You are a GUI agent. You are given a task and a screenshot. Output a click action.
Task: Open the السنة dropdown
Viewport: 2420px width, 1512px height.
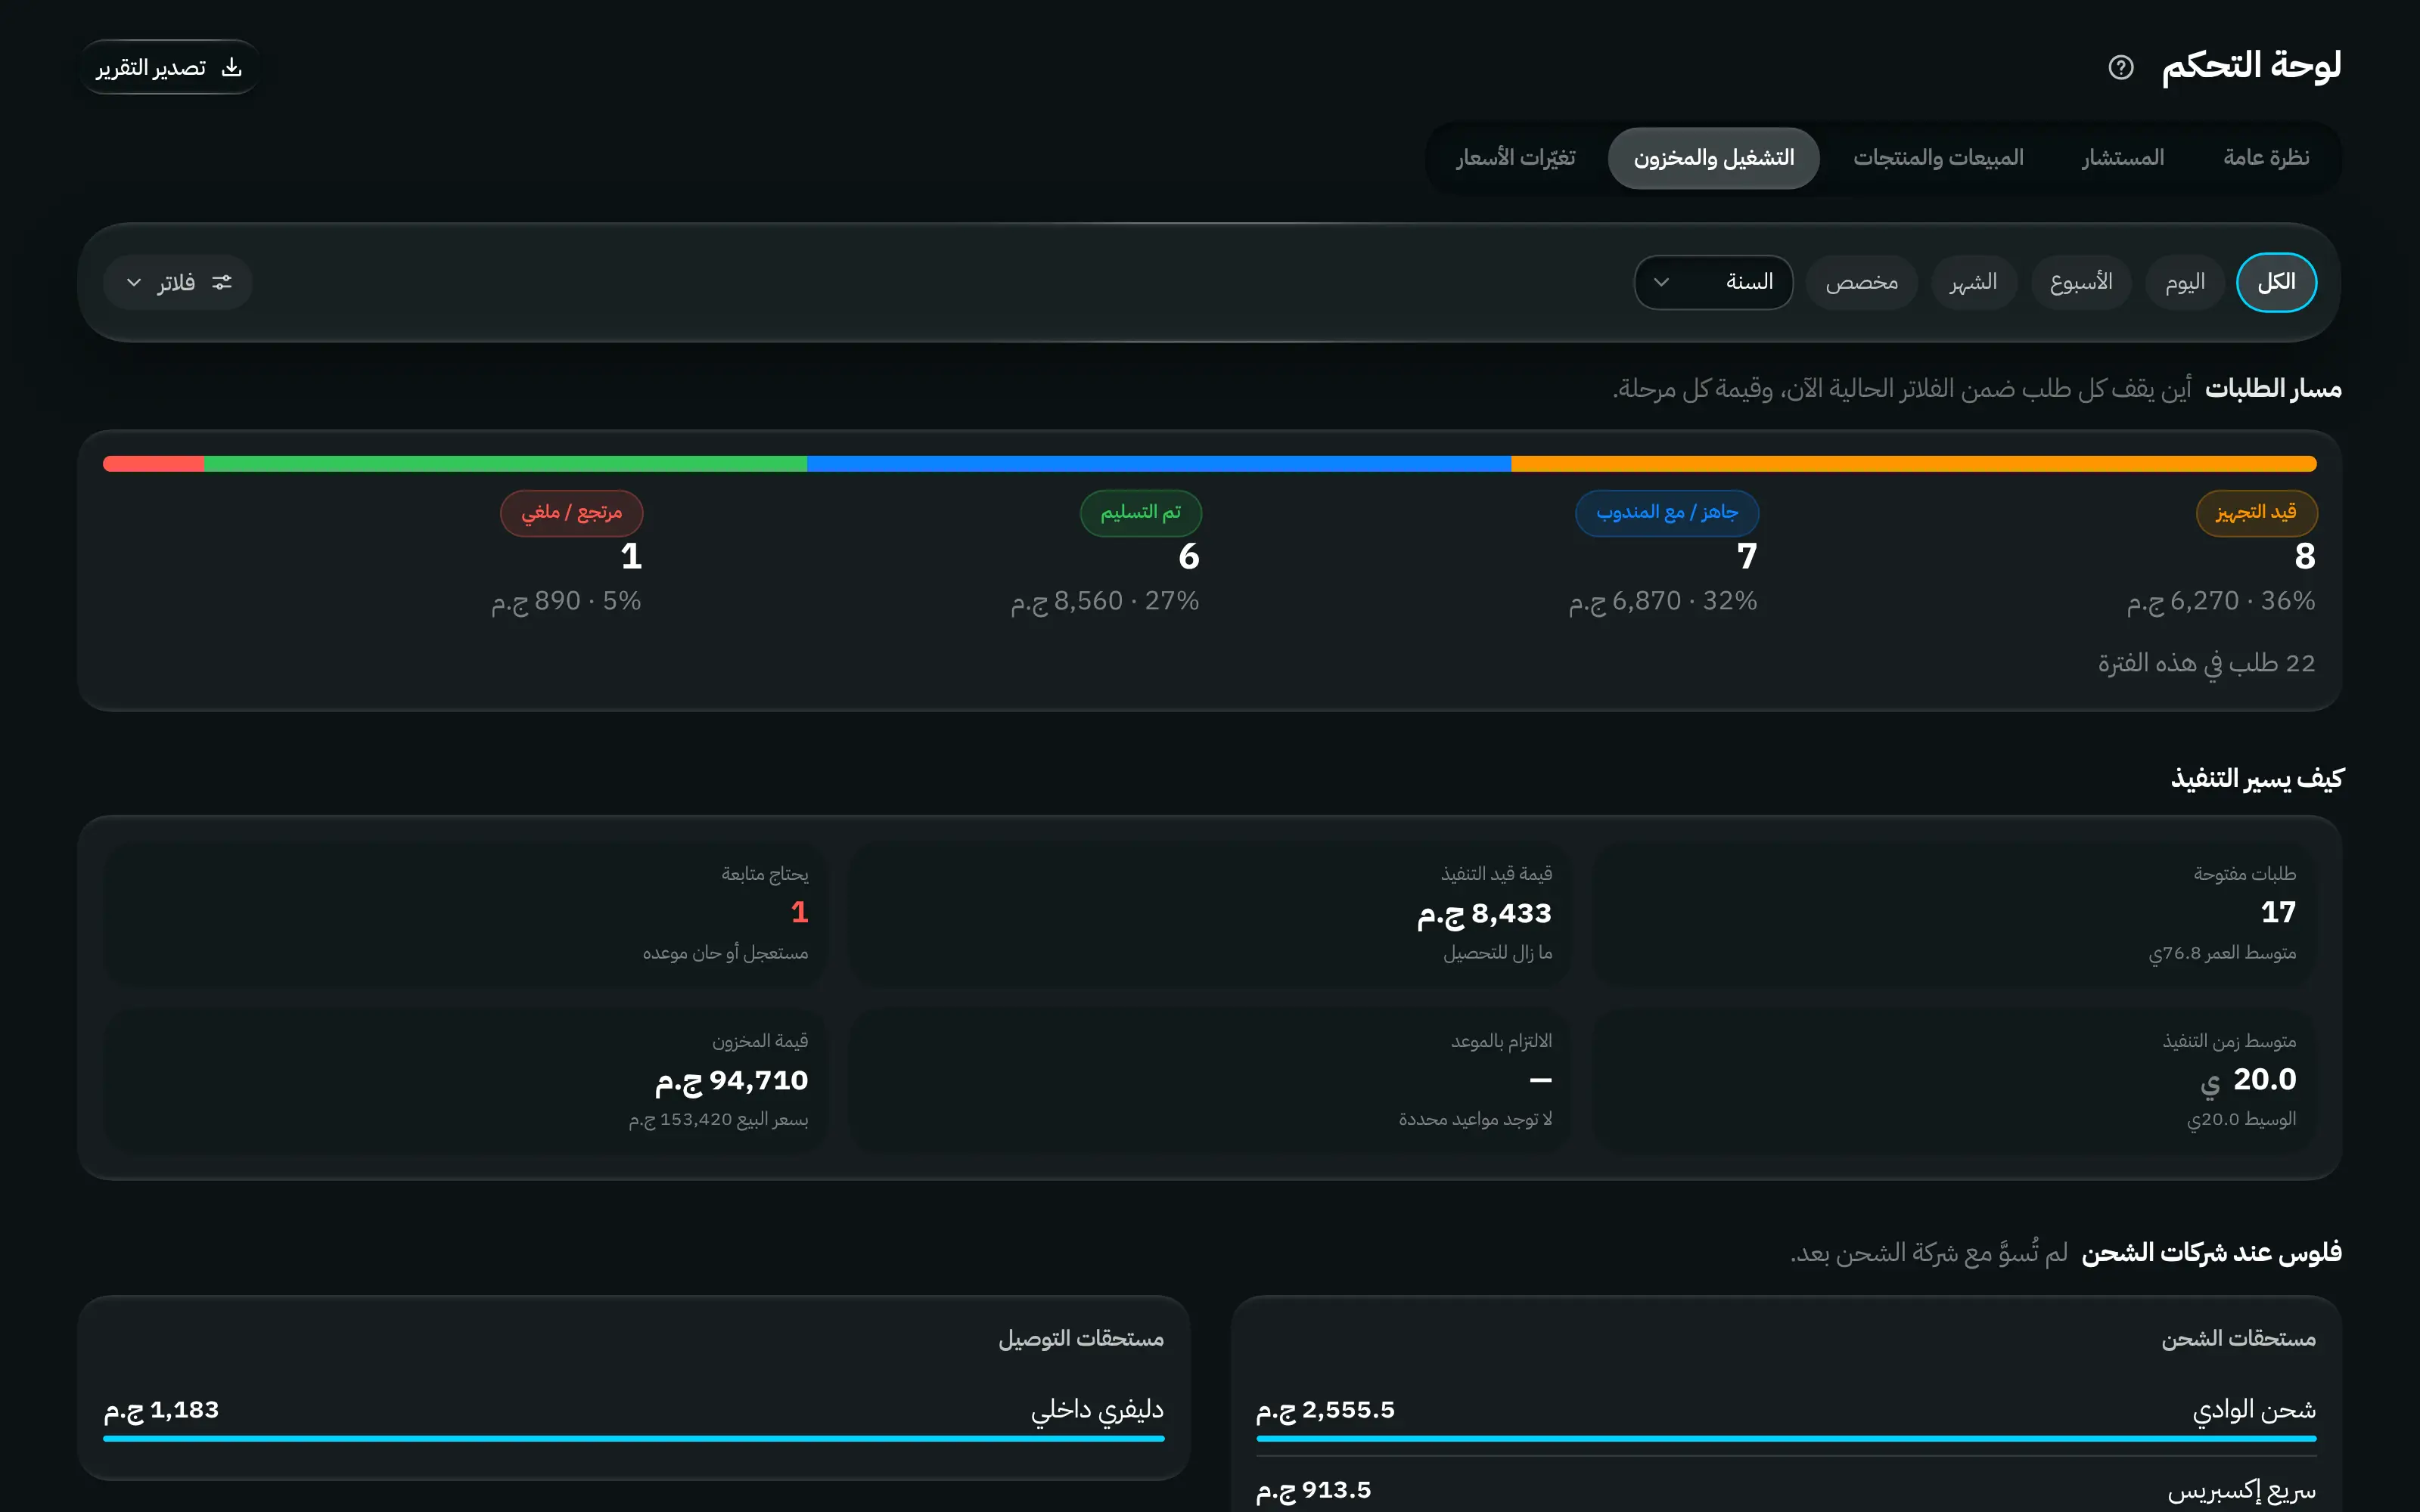pos(1713,282)
